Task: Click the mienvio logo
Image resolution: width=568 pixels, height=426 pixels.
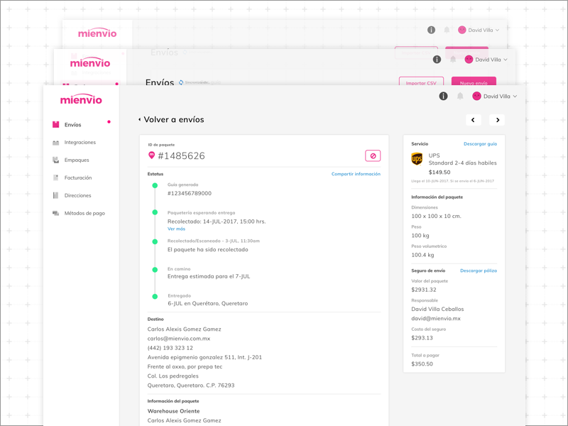Action: (x=81, y=99)
